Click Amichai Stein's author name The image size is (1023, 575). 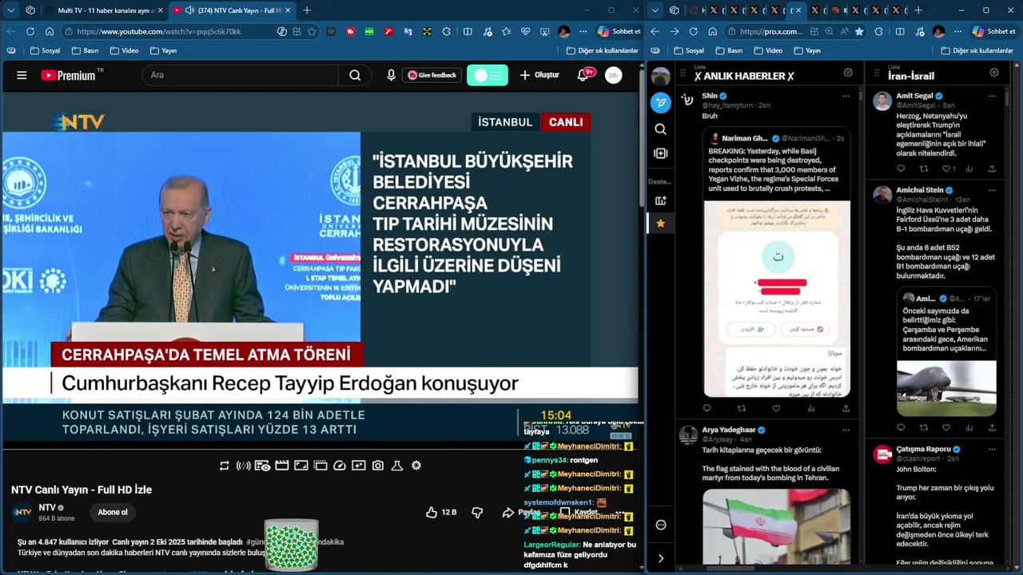coord(920,190)
